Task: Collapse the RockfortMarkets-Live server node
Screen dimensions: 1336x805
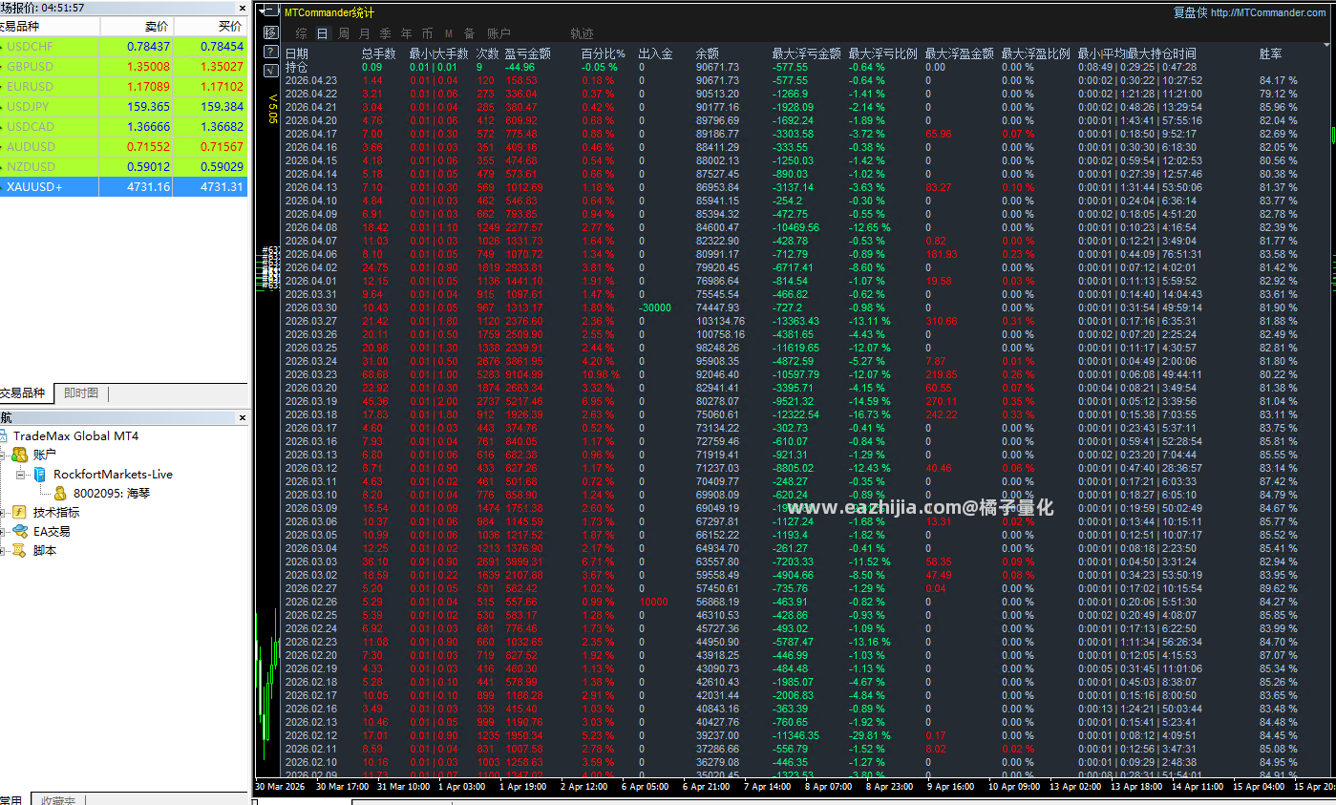Action: tap(20, 475)
